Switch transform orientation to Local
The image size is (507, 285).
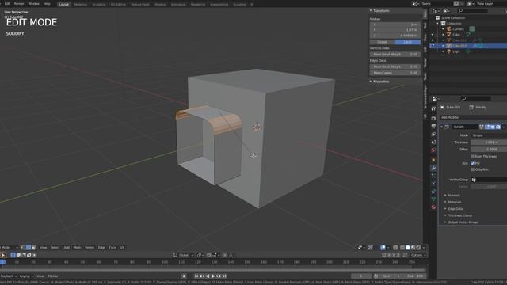tap(408, 42)
